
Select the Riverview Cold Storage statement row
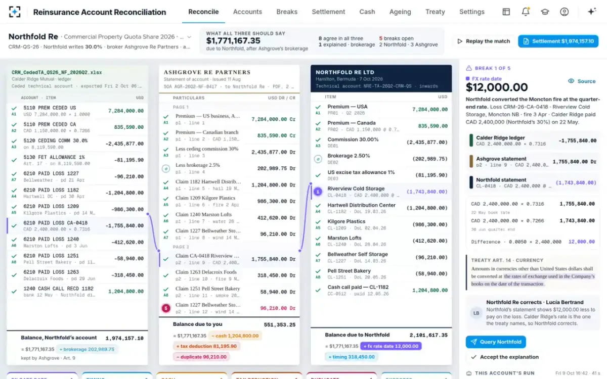(x=381, y=192)
